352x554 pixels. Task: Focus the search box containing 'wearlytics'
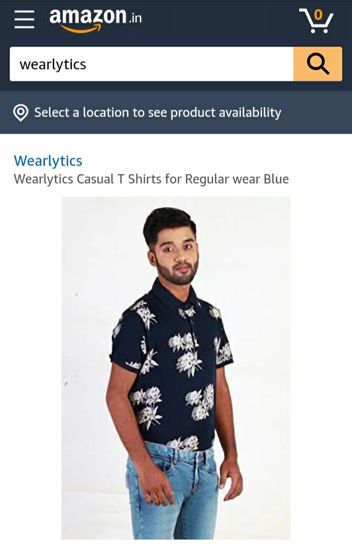click(x=152, y=64)
